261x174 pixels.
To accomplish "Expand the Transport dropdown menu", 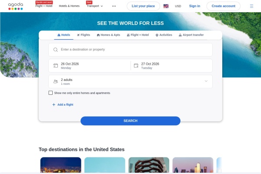I will [x=95, y=6].
